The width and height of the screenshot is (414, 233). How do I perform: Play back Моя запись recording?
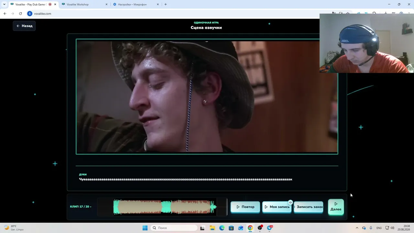pos(277,207)
